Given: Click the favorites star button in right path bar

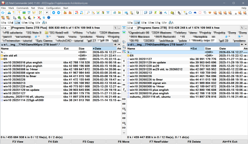Looking at the screenshot, I should 242,45.
